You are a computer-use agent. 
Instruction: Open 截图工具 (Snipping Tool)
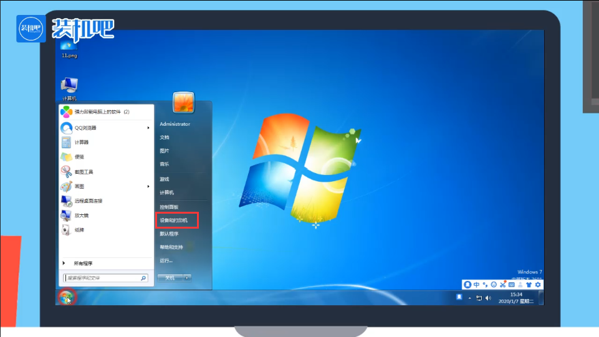(84, 171)
